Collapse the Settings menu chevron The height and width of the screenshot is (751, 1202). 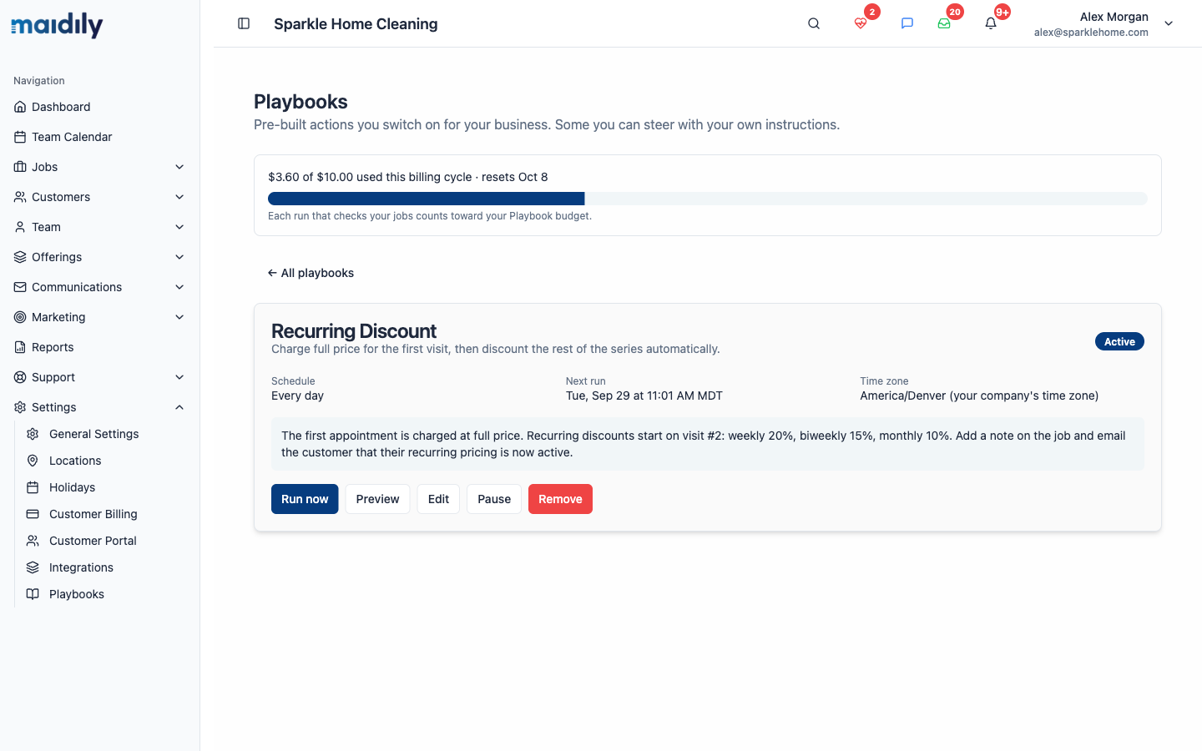tap(179, 407)
